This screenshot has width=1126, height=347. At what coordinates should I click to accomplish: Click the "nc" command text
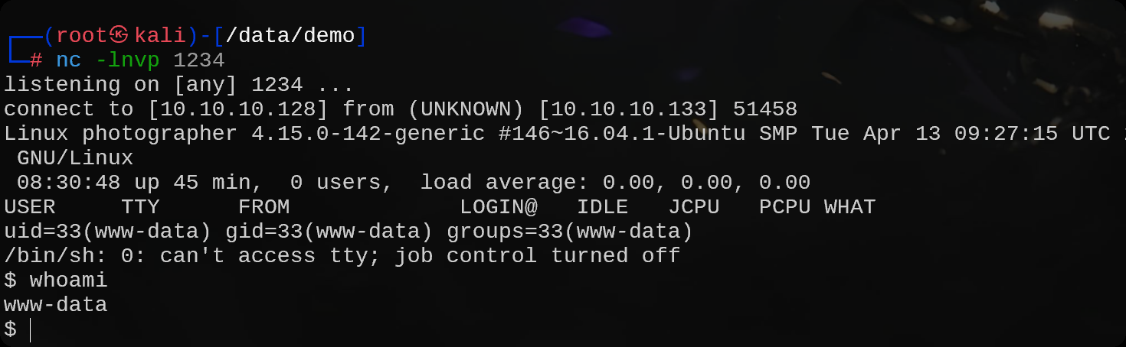pyautogui.click(x=68, y=60)
